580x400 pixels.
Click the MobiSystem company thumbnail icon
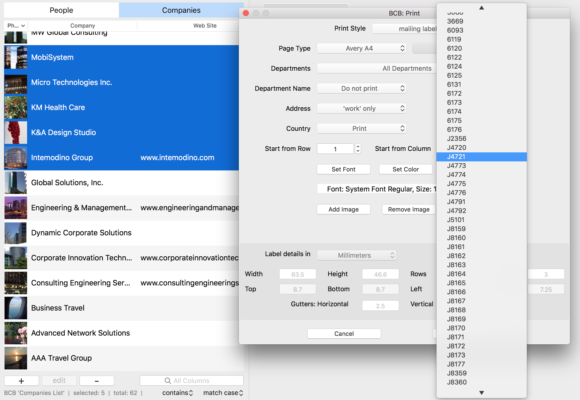coord(15,57)
